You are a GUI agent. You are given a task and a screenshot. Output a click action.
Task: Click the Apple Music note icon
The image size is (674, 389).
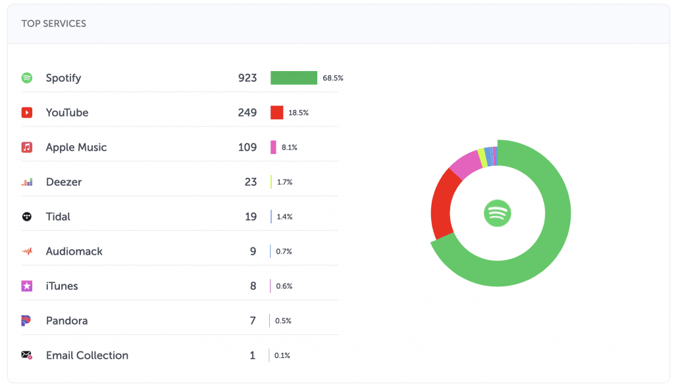[x=26, y=147]
